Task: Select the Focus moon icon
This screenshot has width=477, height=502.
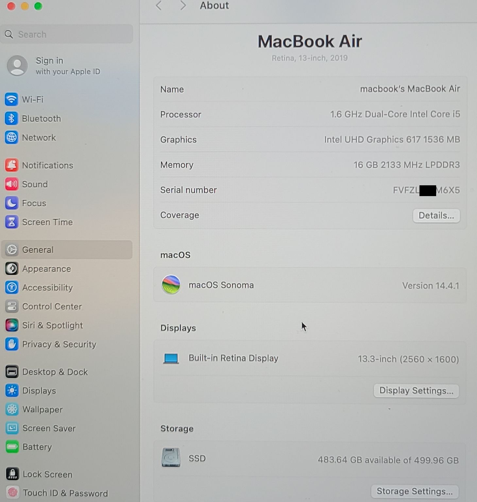Action: pos(11,203)
